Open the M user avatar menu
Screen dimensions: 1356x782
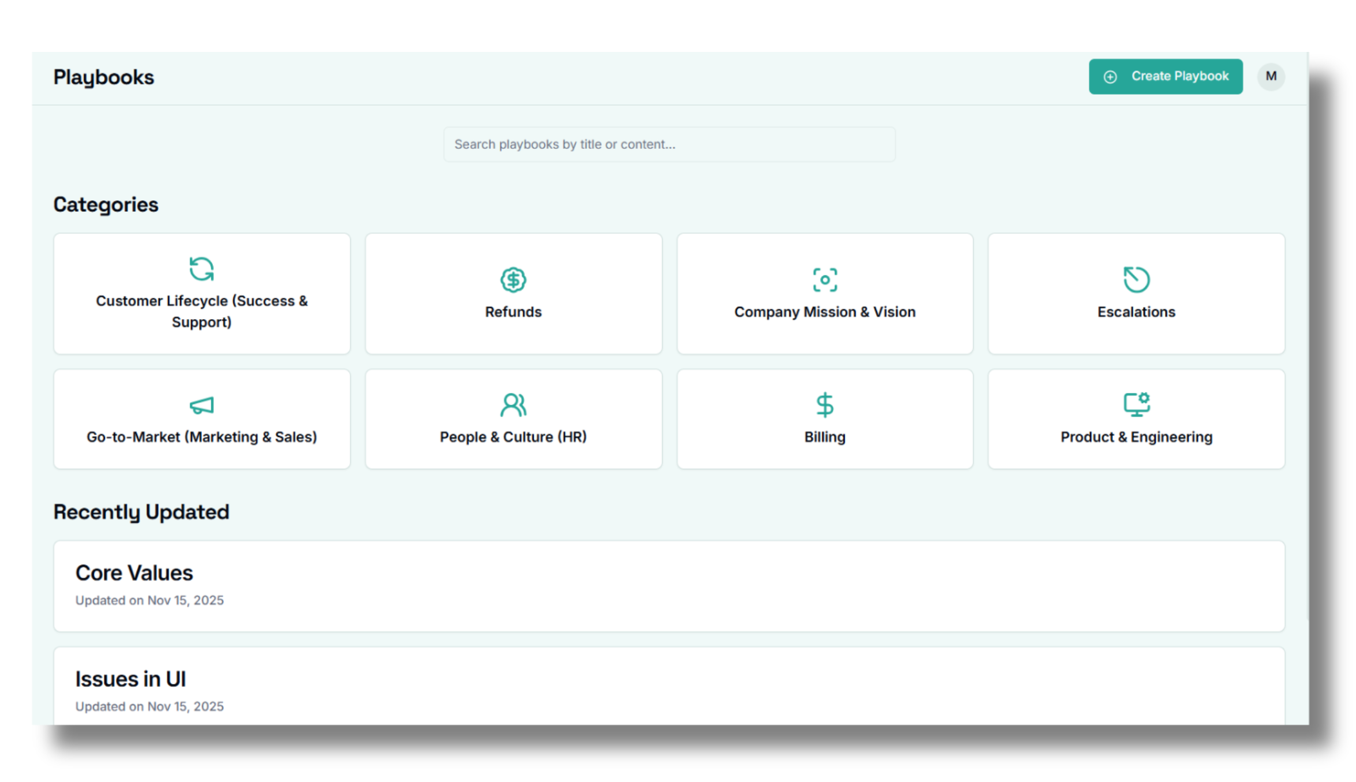(x=1271, y=76)
